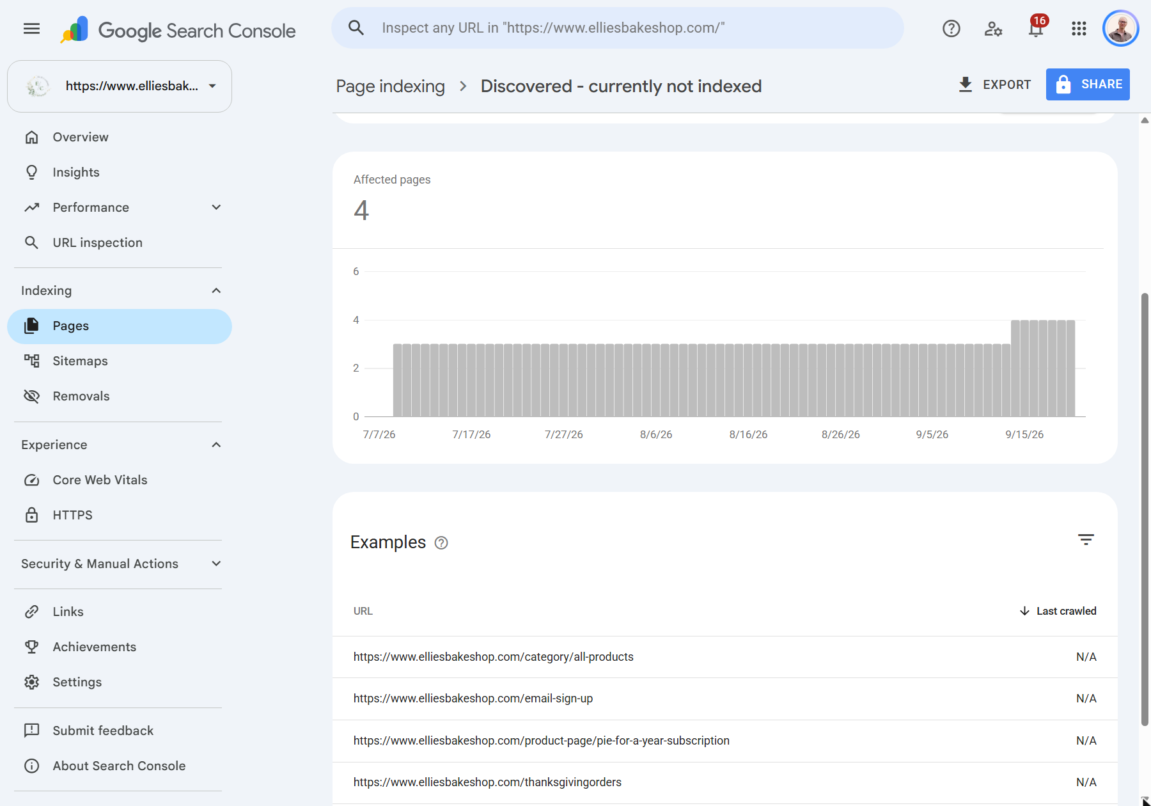Open Insights page
This screenshot has height=806, width=1151.
pos(120,172)
